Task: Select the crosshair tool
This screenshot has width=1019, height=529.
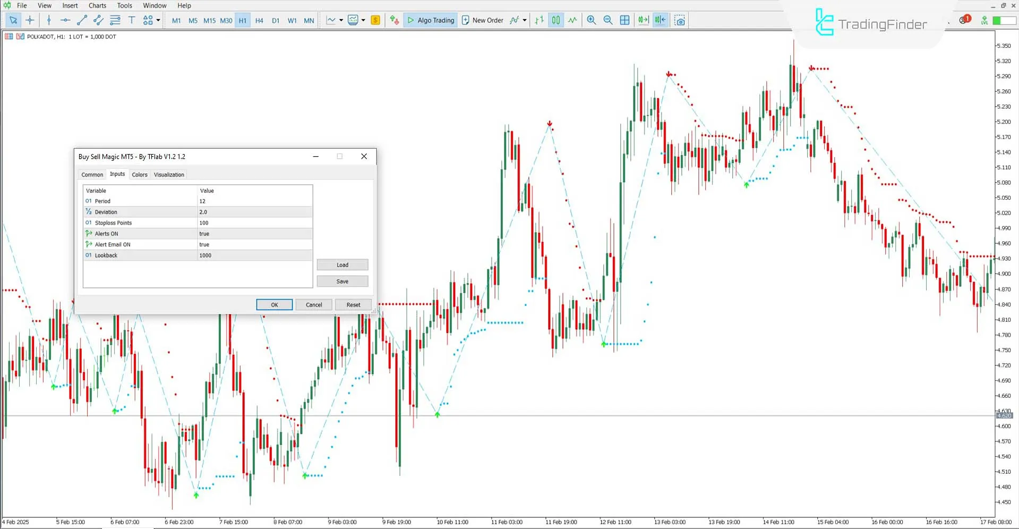Action: pyautogui.click(x=30, y=20)
